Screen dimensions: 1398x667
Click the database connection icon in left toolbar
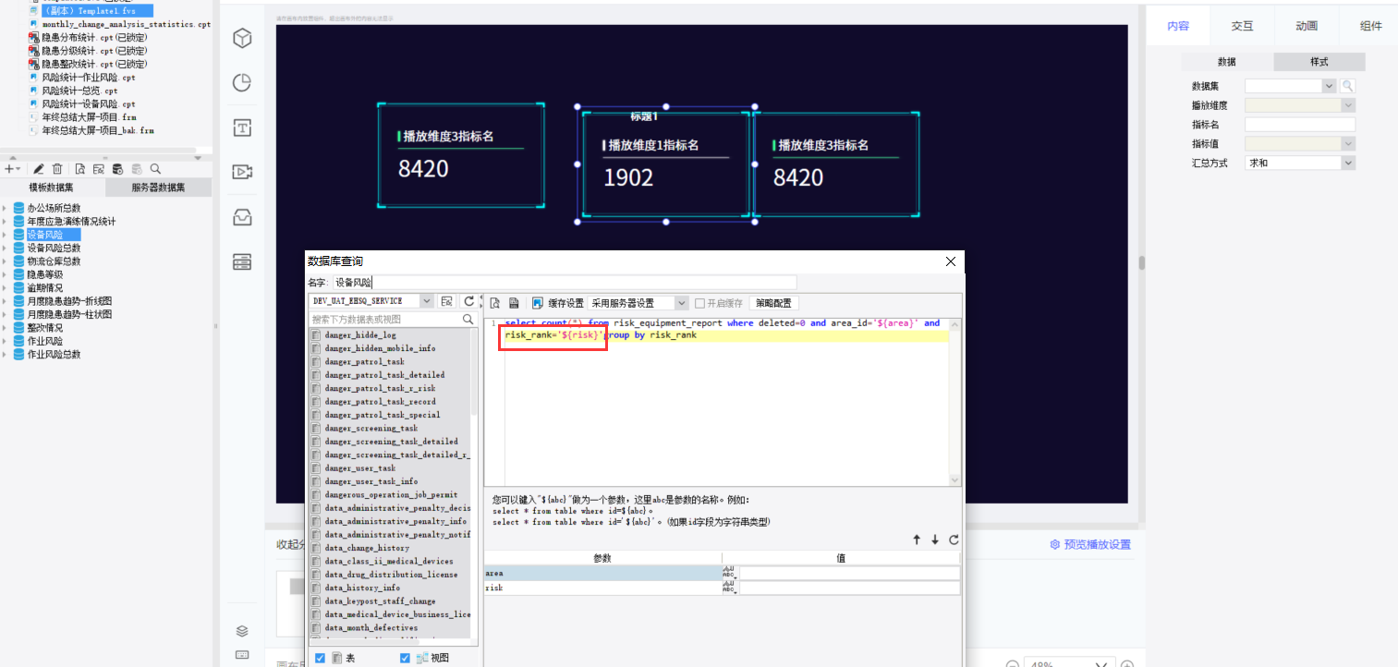[117, 169]
